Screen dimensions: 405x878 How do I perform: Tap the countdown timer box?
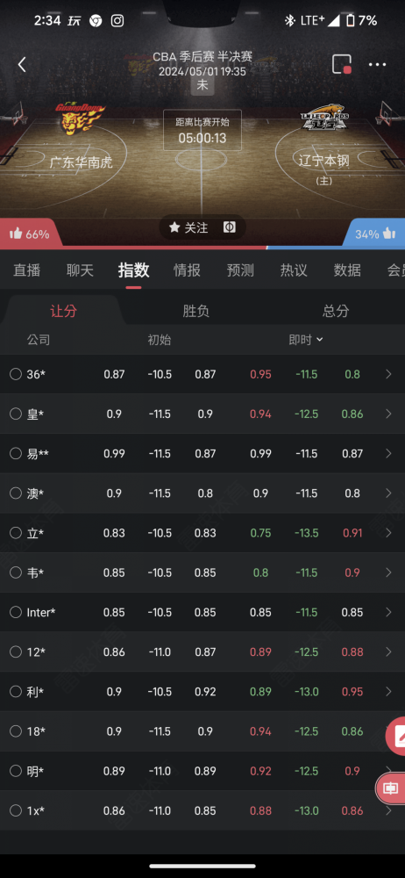pos(202,130)
